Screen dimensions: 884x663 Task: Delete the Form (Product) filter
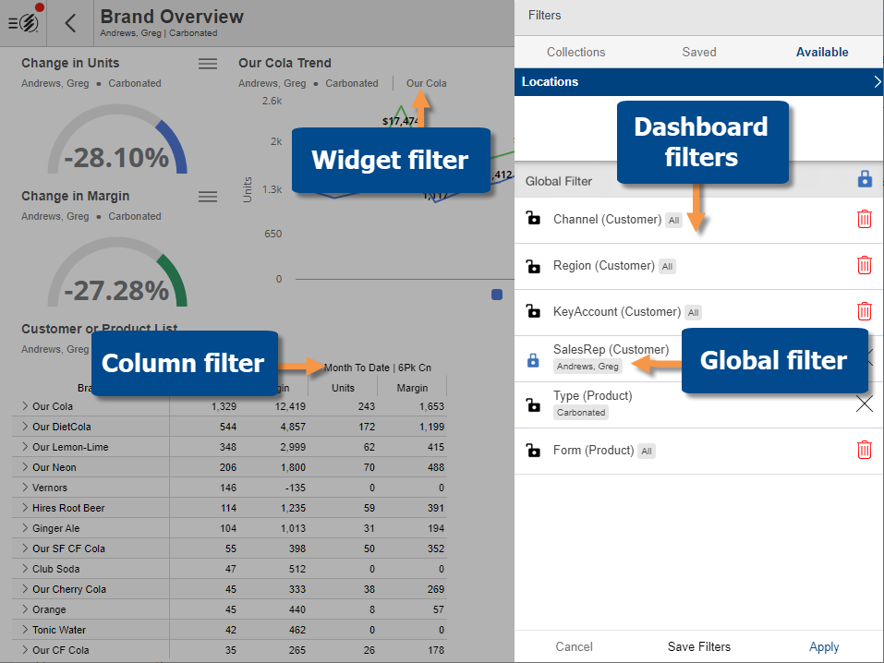(864, 451)
